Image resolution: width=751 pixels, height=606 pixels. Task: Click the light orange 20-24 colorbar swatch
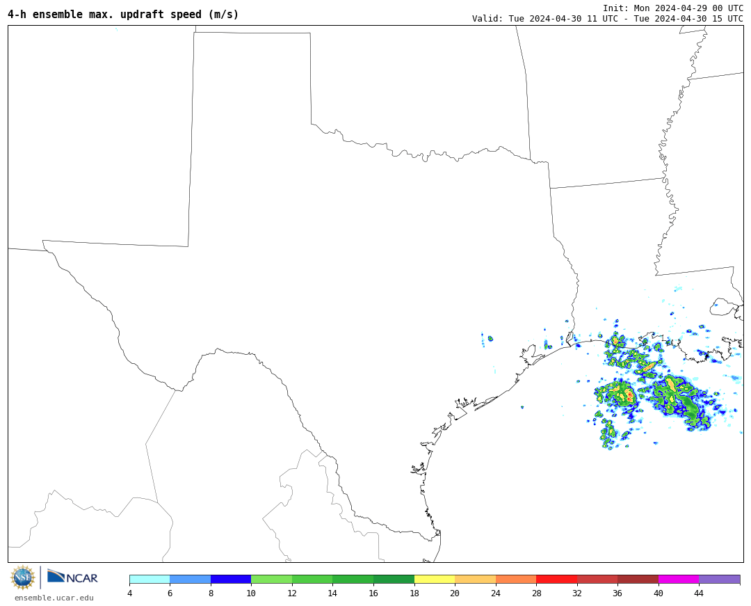(x=475, y=579)
